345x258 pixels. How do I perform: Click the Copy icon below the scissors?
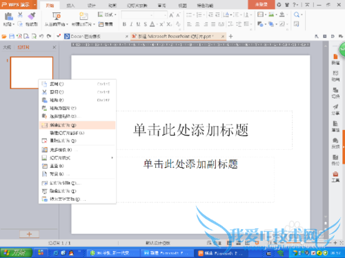point(20,24)
